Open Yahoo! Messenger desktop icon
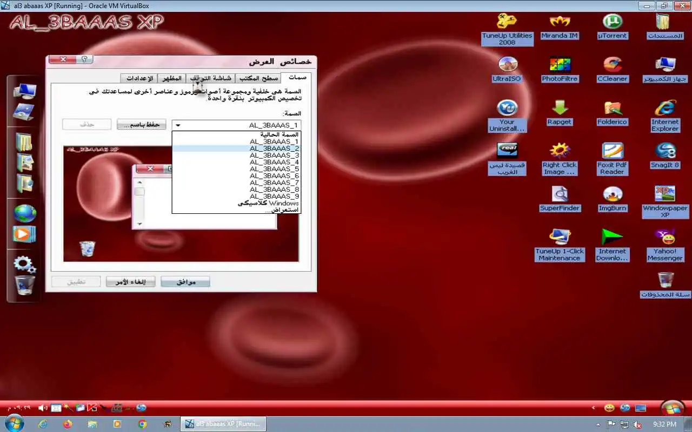 665,245
